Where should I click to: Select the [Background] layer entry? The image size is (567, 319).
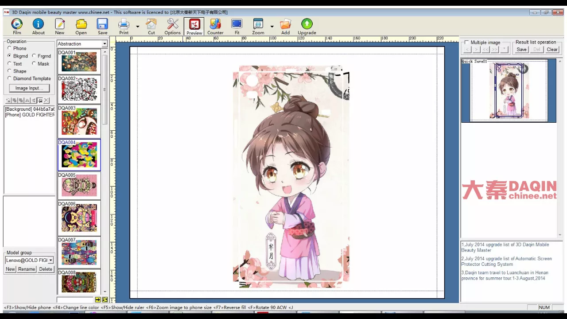pyautogui.click(x=30, y=109)
